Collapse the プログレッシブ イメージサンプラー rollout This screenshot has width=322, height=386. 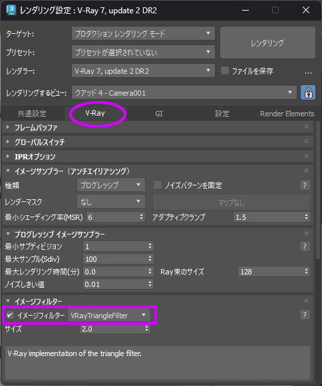8,234
